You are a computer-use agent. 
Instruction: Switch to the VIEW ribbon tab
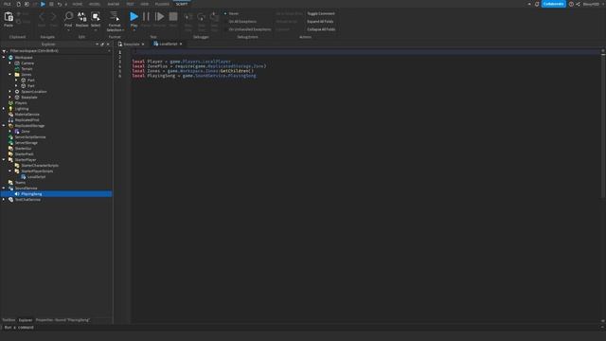pyautogui.click(x=145, y=4)
